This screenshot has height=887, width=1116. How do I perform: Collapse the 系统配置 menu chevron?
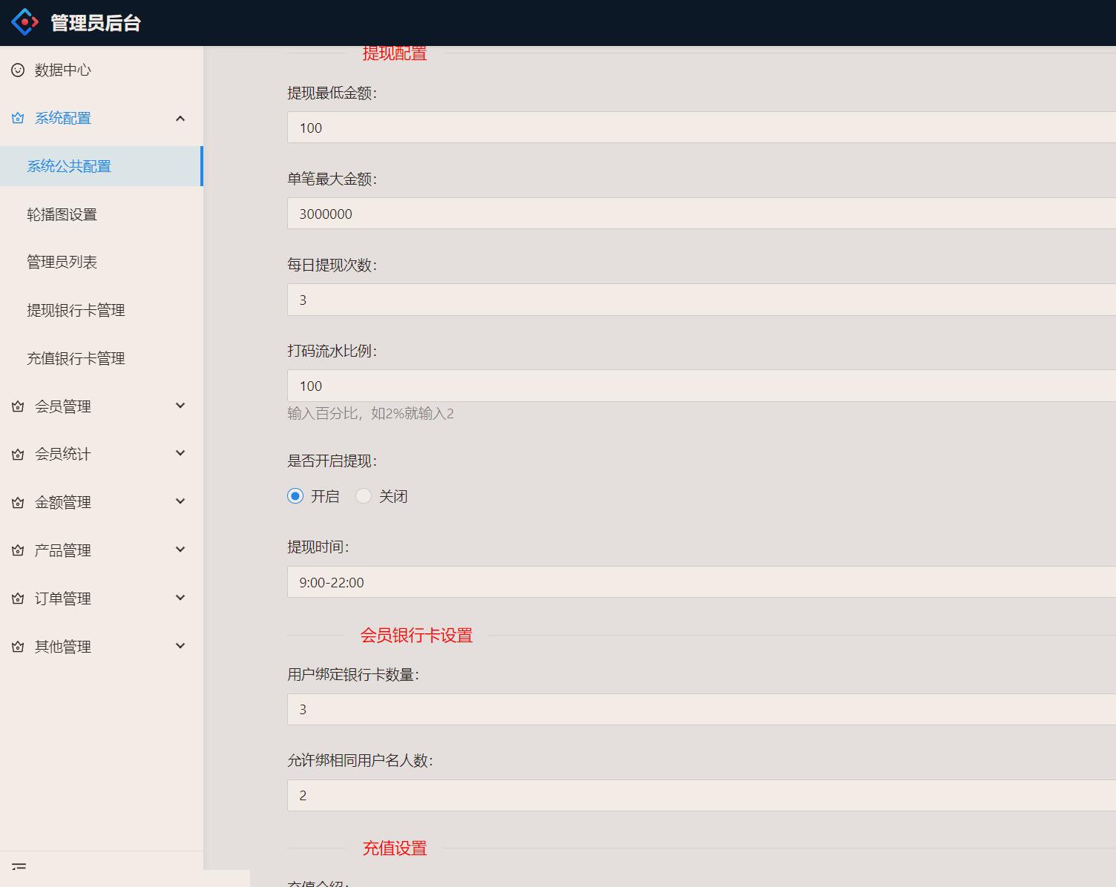pyautogui.click(x=180, y=119)
